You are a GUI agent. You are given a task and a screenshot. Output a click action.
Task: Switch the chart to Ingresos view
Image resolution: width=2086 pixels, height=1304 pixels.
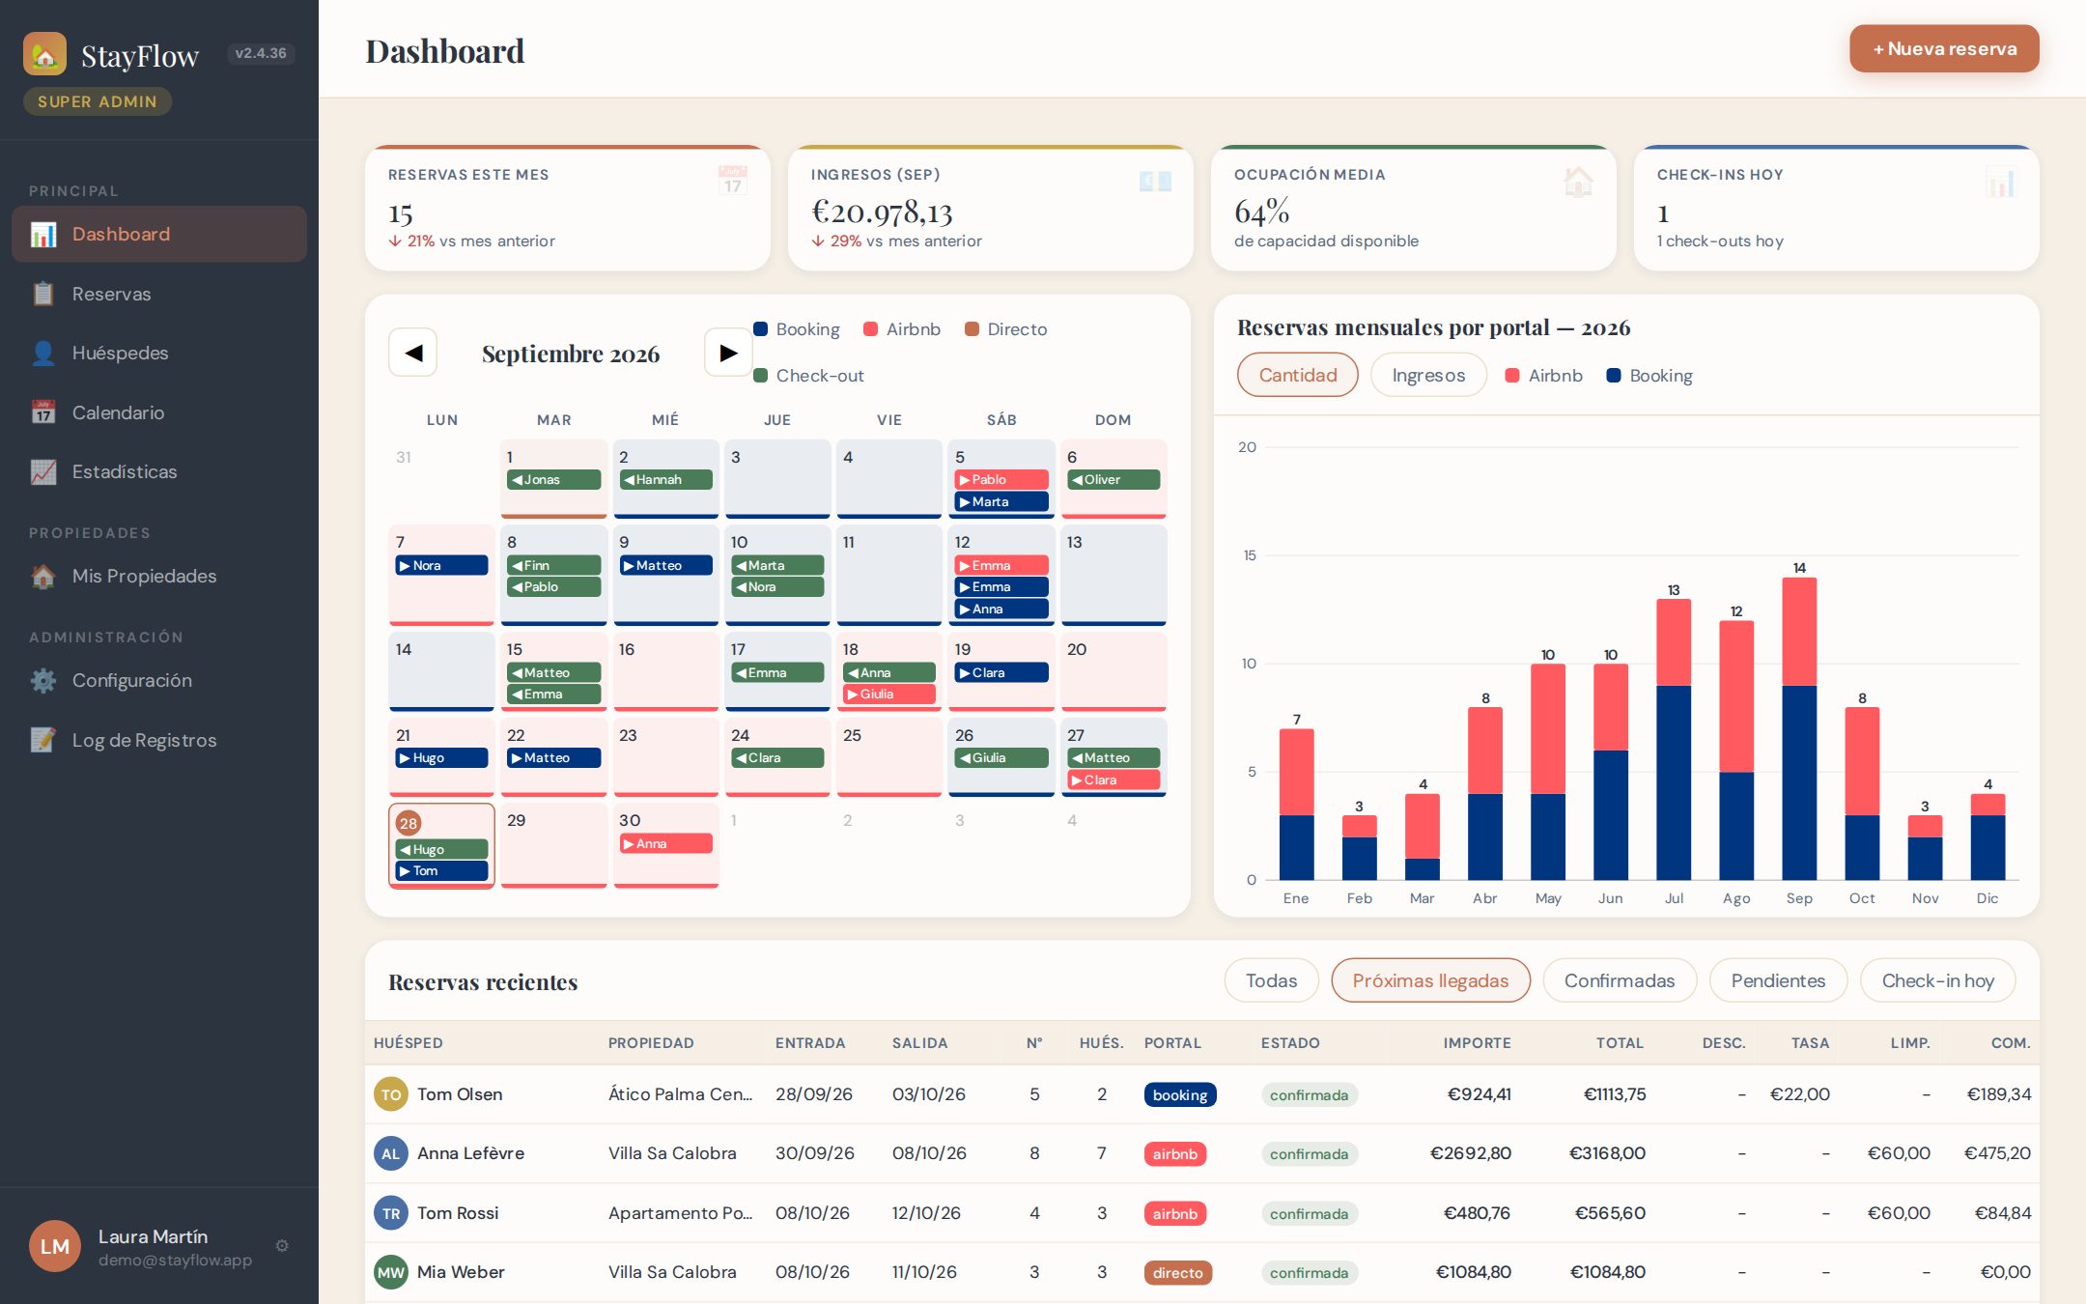tap(1428, 375)
